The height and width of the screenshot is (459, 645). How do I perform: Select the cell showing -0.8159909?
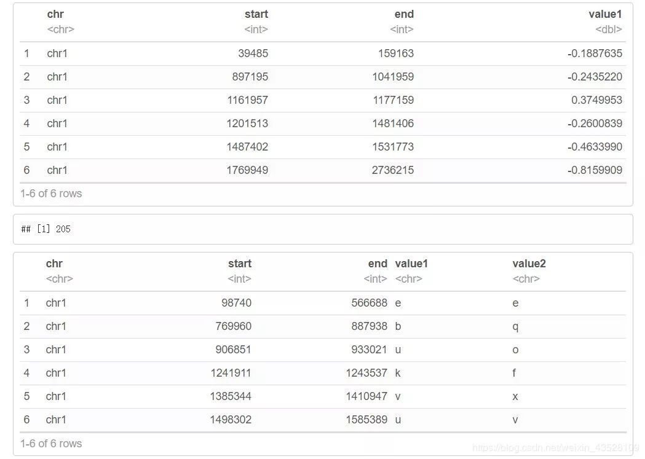(595, 170)
